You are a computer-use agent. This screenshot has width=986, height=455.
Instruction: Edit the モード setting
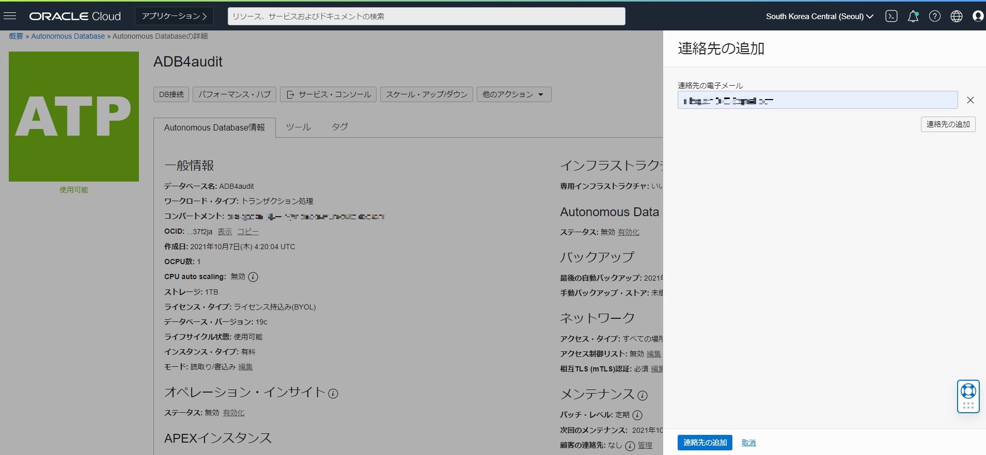coord(245,367)
